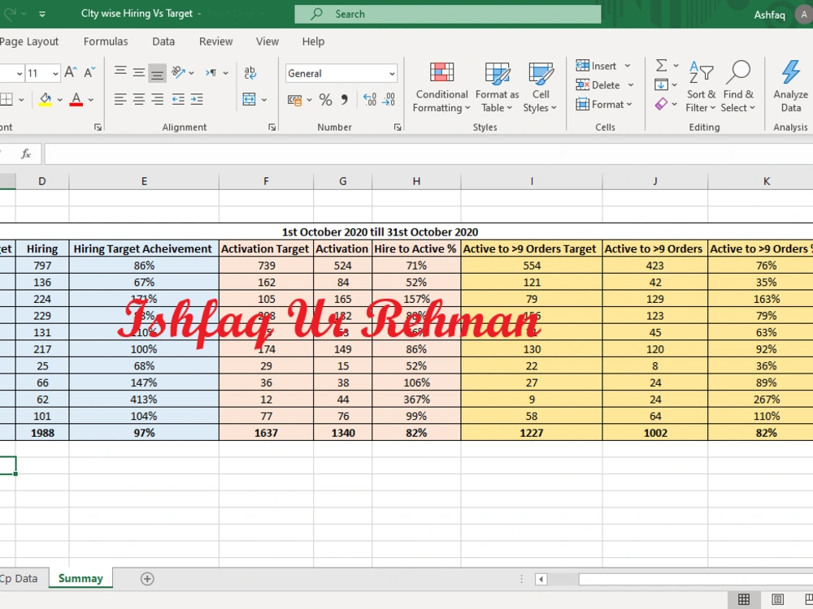
Task: Decrease font size with the smaller A icon
Action: pyautogui.click(x=89, y=73)
